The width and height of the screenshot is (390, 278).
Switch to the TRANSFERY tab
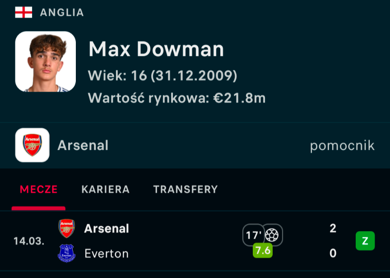tap(186, 190)
